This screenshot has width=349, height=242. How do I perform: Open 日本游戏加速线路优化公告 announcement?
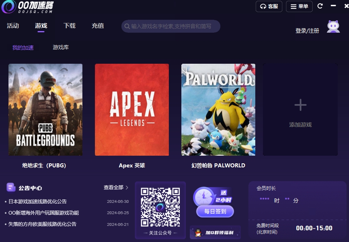point(38,202)
